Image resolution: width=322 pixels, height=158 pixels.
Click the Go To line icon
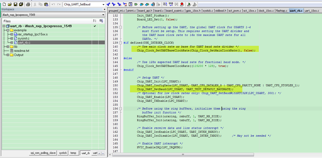131,4
